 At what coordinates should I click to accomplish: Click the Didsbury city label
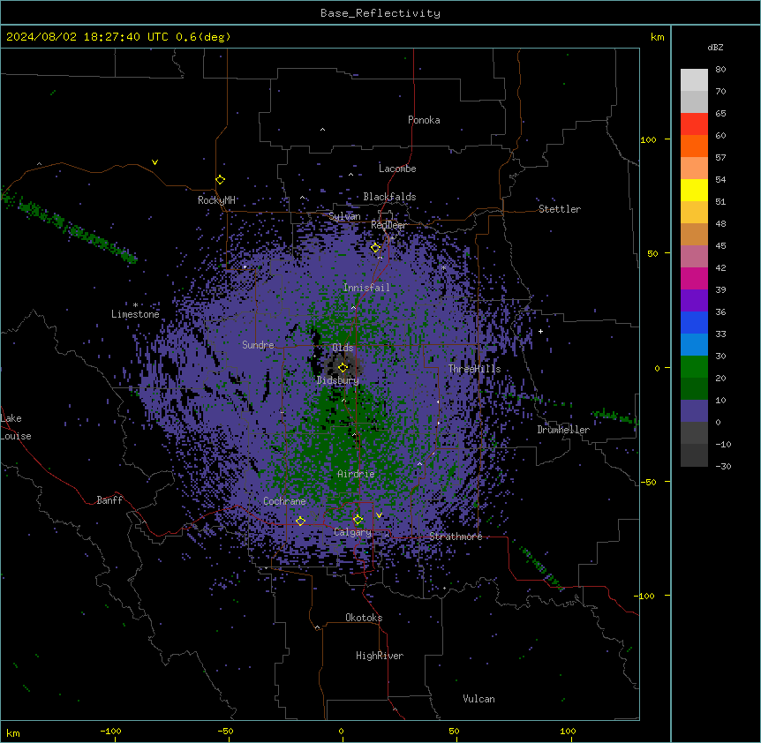click(338, 380)
